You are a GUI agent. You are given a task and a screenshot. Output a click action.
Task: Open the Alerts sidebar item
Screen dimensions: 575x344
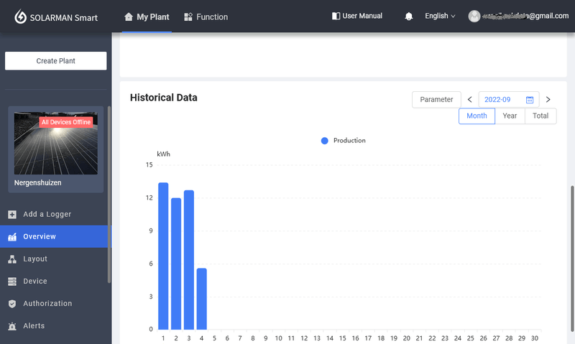pyautogui.click(x=54, y=326)
